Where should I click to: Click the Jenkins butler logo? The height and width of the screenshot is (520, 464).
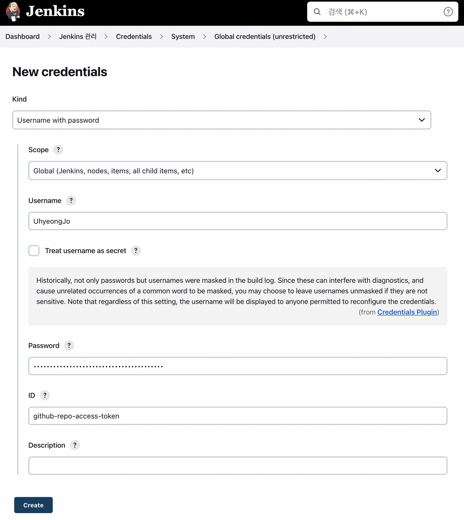pyautogui.click(x=13, y=11)
